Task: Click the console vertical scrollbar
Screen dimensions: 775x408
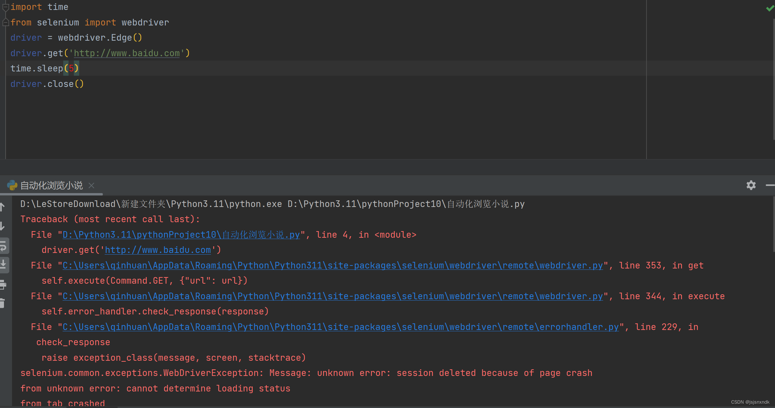Action: tap(773, 225)
